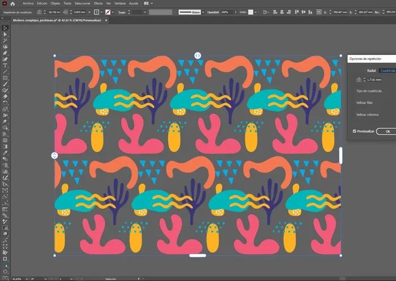Click the Illustrator Home icon
This screenshot has height=281, width=396.
point(12,3)
